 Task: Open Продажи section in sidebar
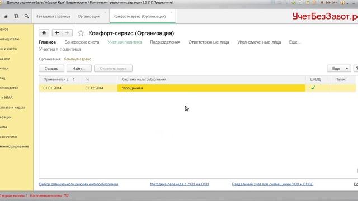(5, 59)
